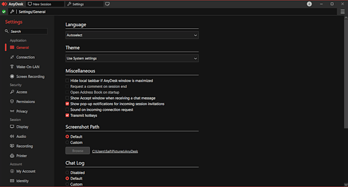
Task: Focus the settings Search box
Action: click(29, 31)
